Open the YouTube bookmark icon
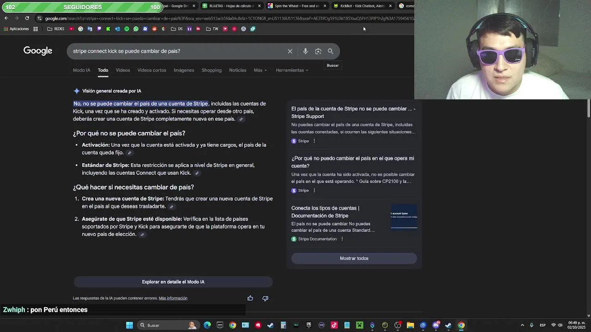The image size is (591, 332). [71, 29]
